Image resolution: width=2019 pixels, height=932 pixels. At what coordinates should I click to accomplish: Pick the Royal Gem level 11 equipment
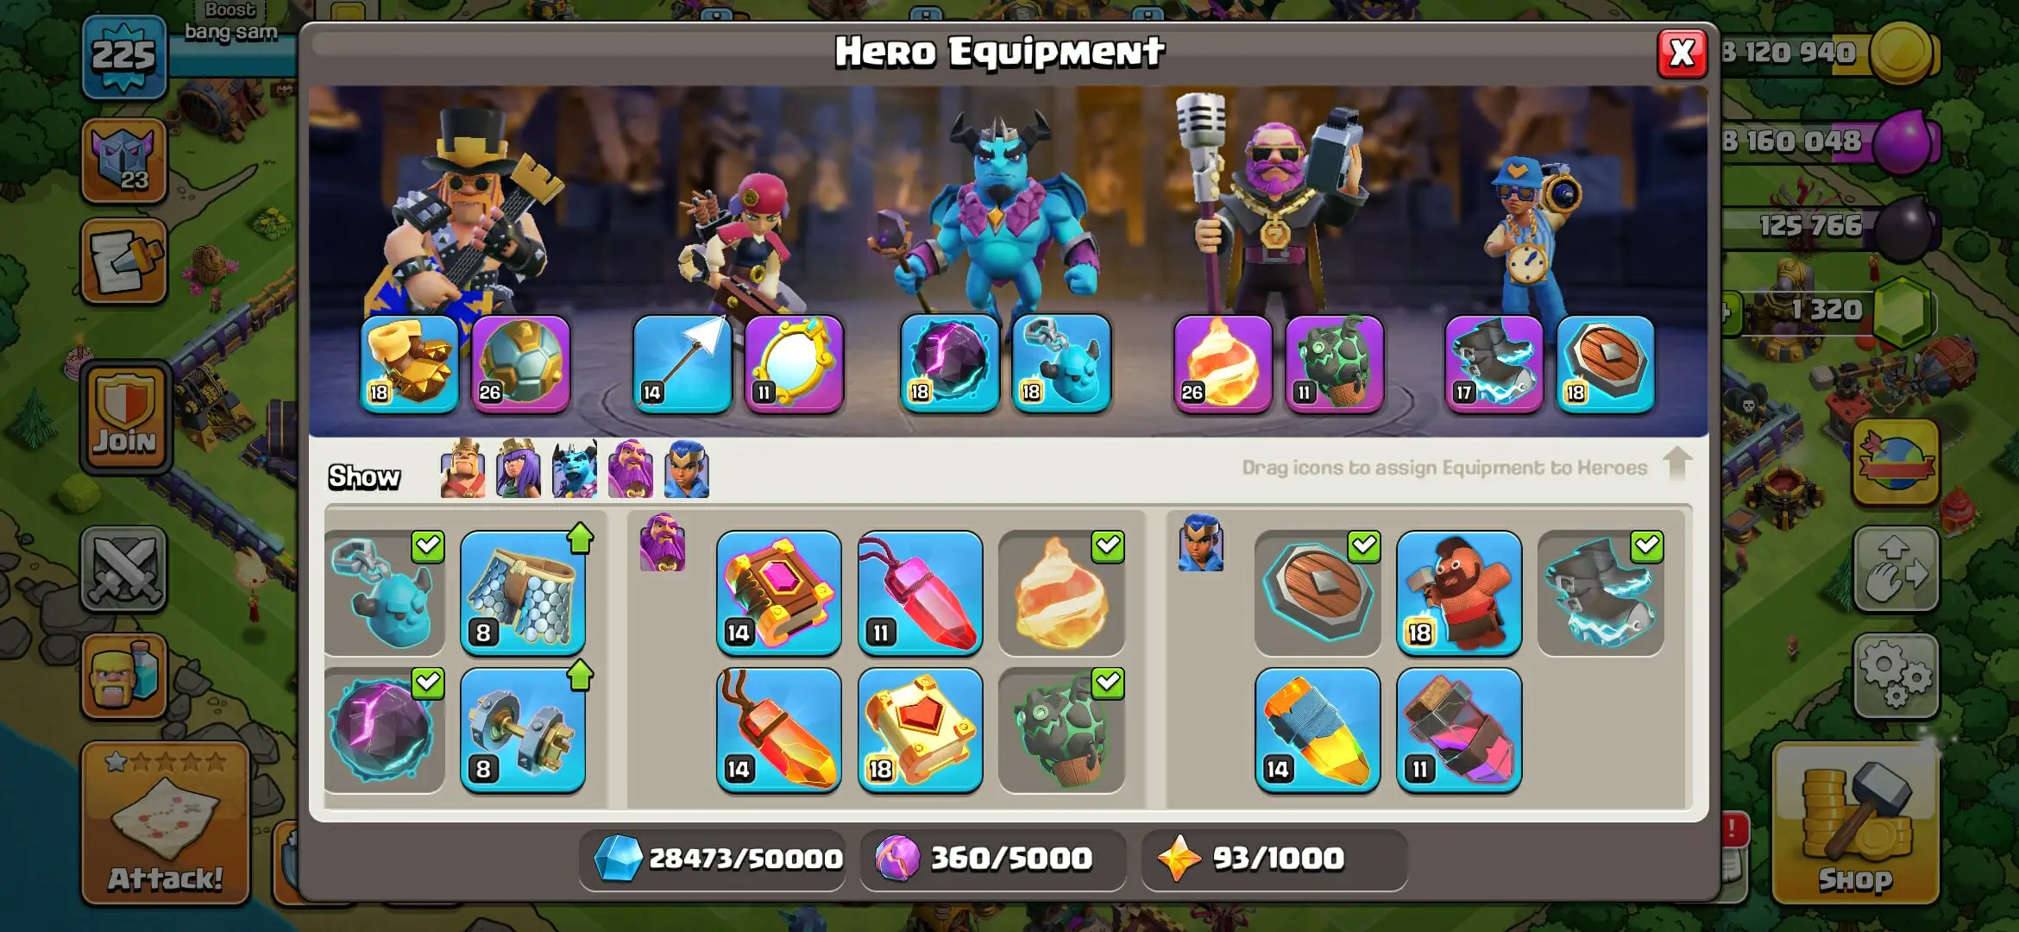point(920,593)
